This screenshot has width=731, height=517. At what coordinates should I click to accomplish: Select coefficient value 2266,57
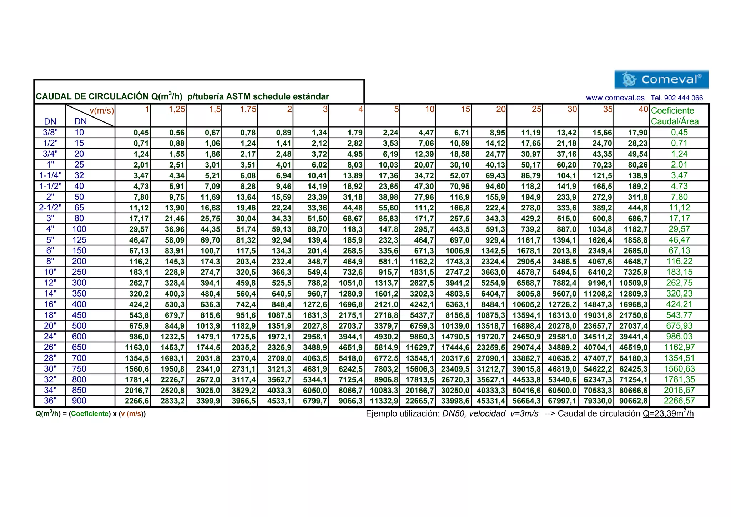[679, 401]
